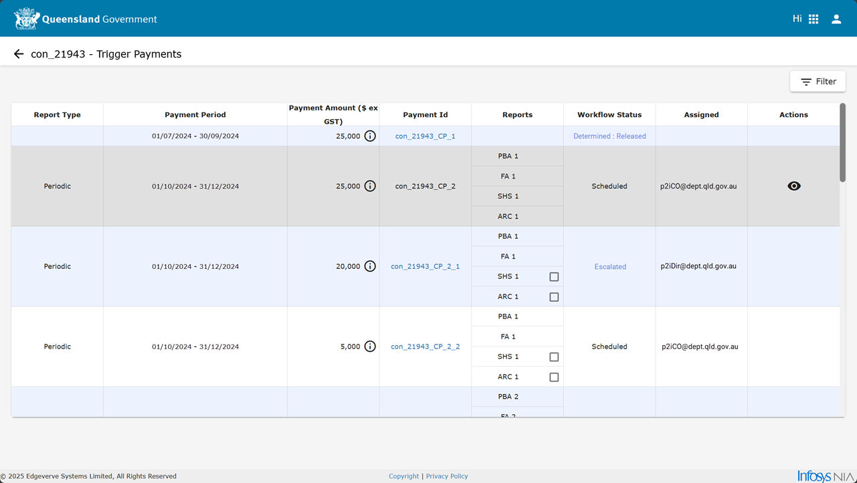Click the Escalated workflow status
The image size is (857, 483).
point(610,266)
